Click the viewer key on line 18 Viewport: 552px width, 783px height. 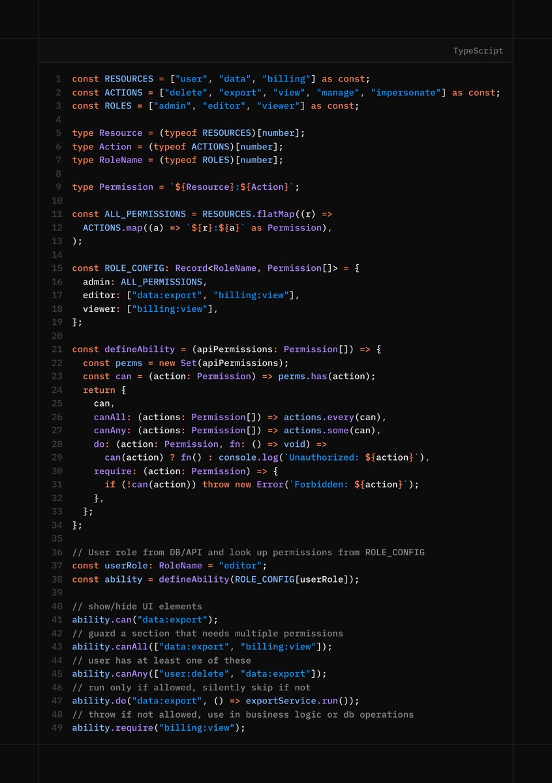[99, 309]
